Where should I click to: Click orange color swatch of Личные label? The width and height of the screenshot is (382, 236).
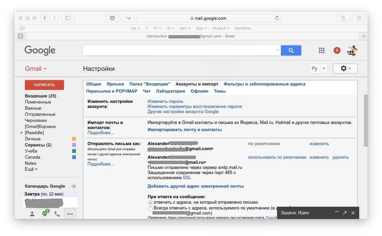pyautogui.click(x=74, y=139)
